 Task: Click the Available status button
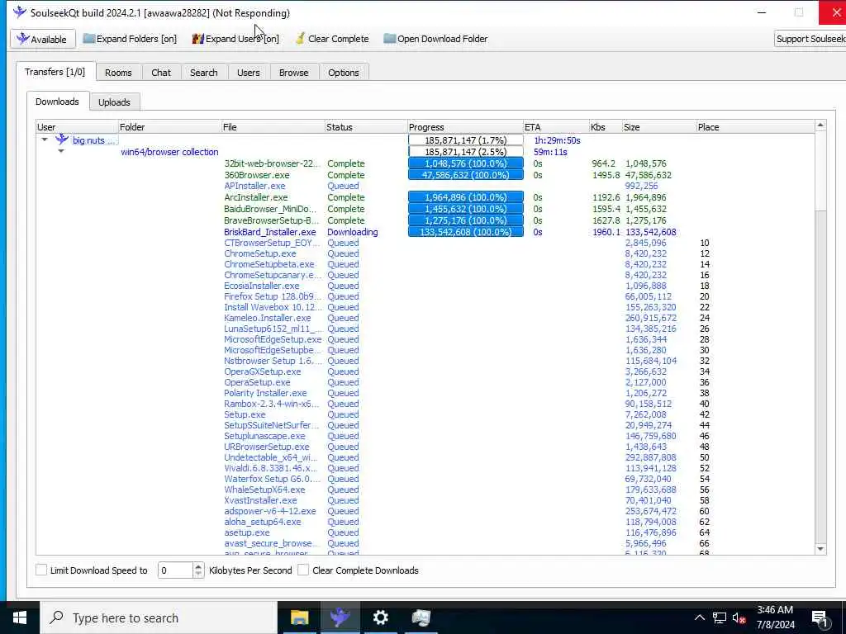click(x=42, y=39)
